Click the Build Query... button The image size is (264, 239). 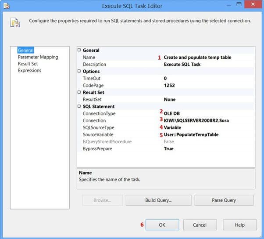point(158,200)
